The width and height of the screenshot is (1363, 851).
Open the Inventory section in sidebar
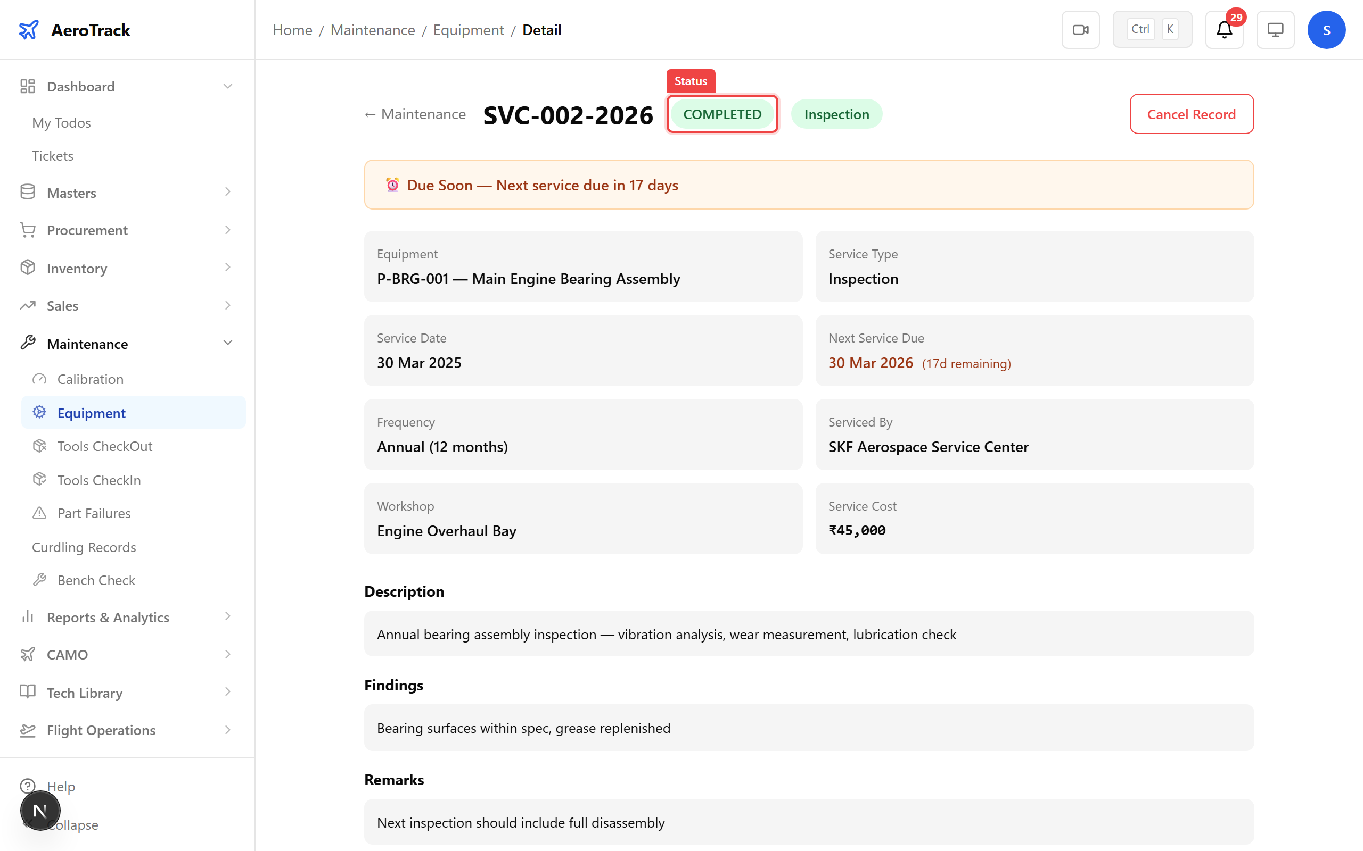coord(77,269)
